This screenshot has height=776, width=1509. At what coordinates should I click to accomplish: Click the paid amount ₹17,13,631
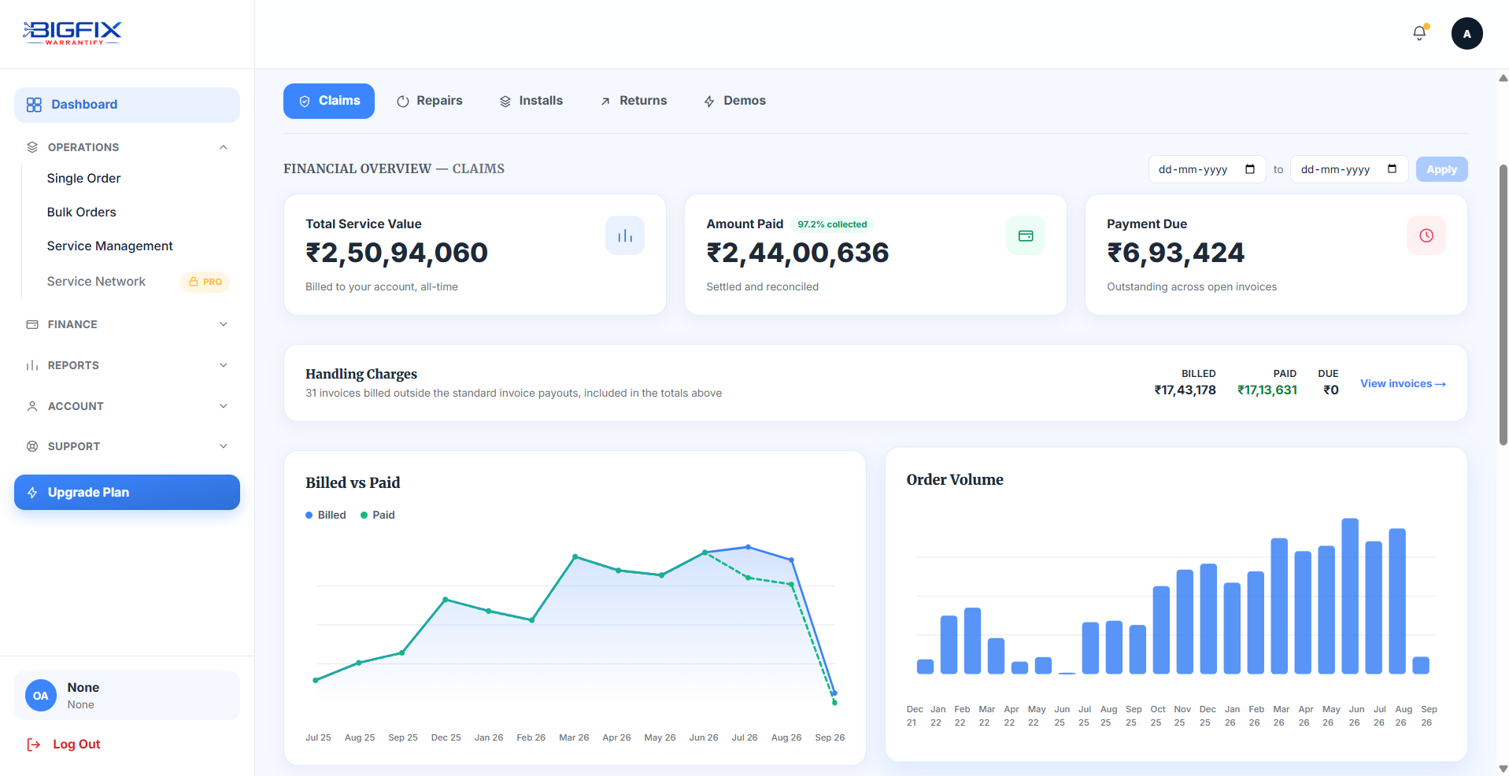click(x=1267, y=390)
